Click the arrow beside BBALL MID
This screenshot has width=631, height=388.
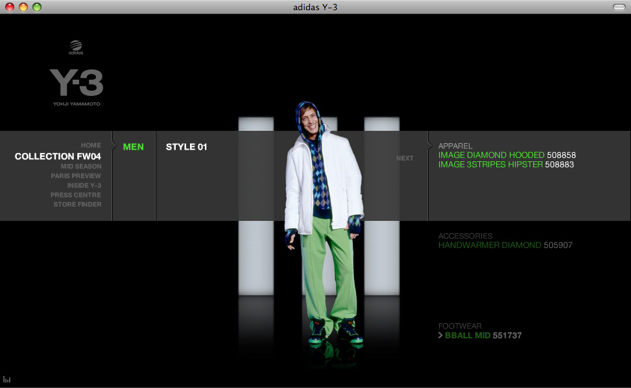pos(440,336)
